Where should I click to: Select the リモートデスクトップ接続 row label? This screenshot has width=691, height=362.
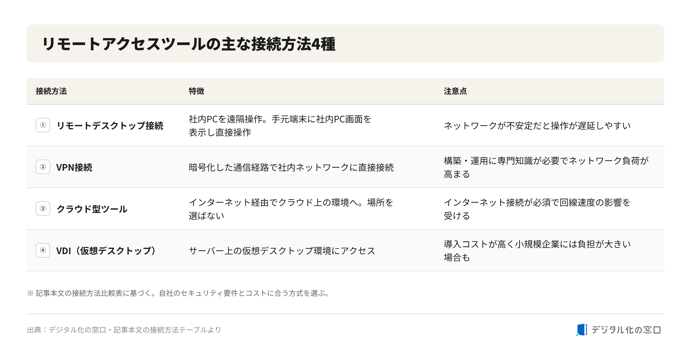pyautogui.click(x=110, y=126)
